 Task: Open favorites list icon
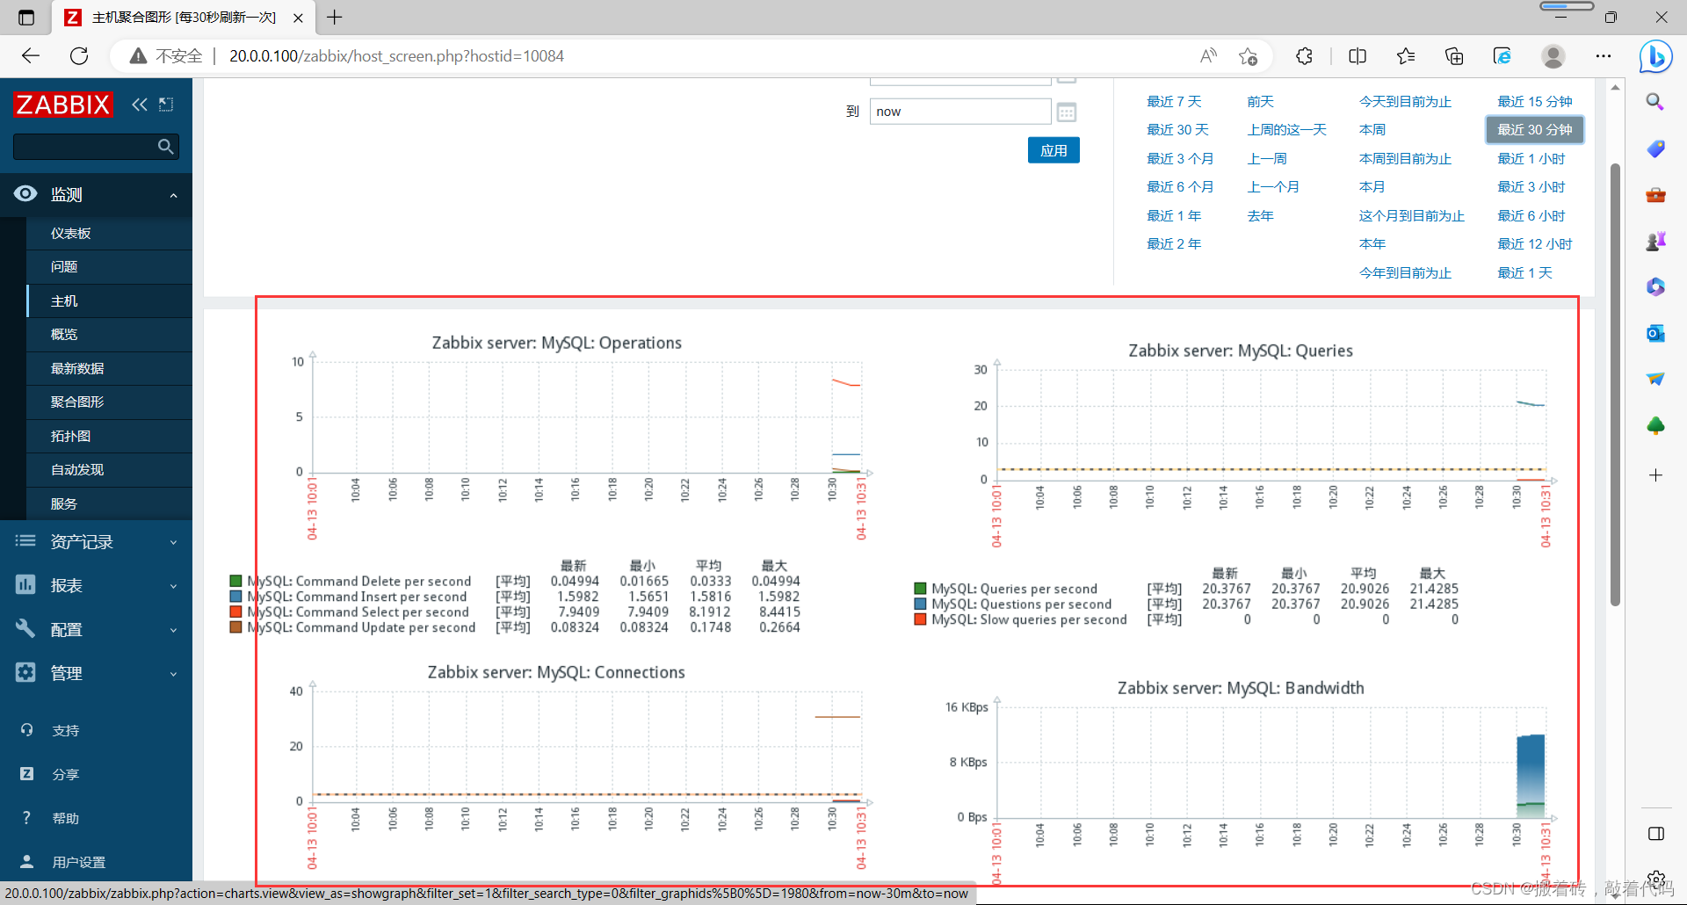click(1406, 56)
